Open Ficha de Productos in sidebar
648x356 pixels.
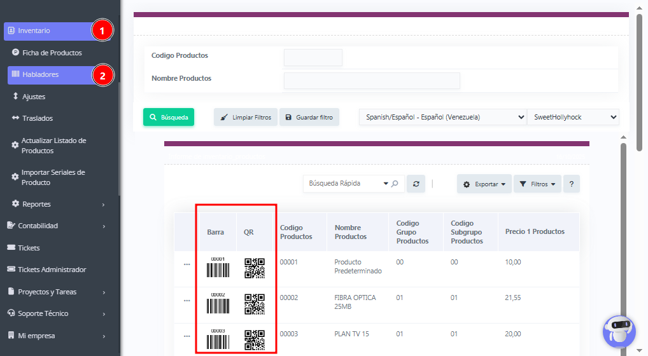point(52,53)
